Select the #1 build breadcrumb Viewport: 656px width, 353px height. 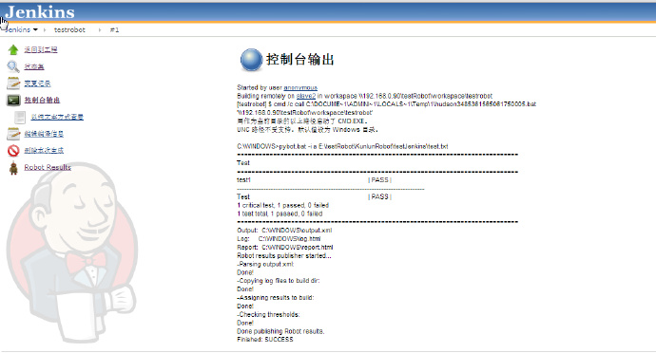coord(114,29)
